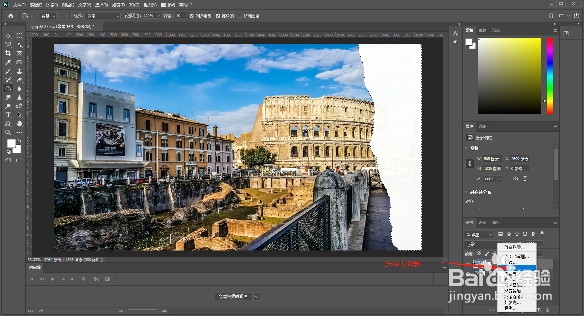
Task: Click the tolerance 容差 value field
Action: tap(180, 16)
